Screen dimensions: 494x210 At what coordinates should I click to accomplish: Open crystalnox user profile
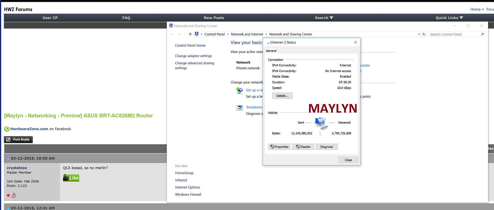pyautogui.click(x=17, y=168)
